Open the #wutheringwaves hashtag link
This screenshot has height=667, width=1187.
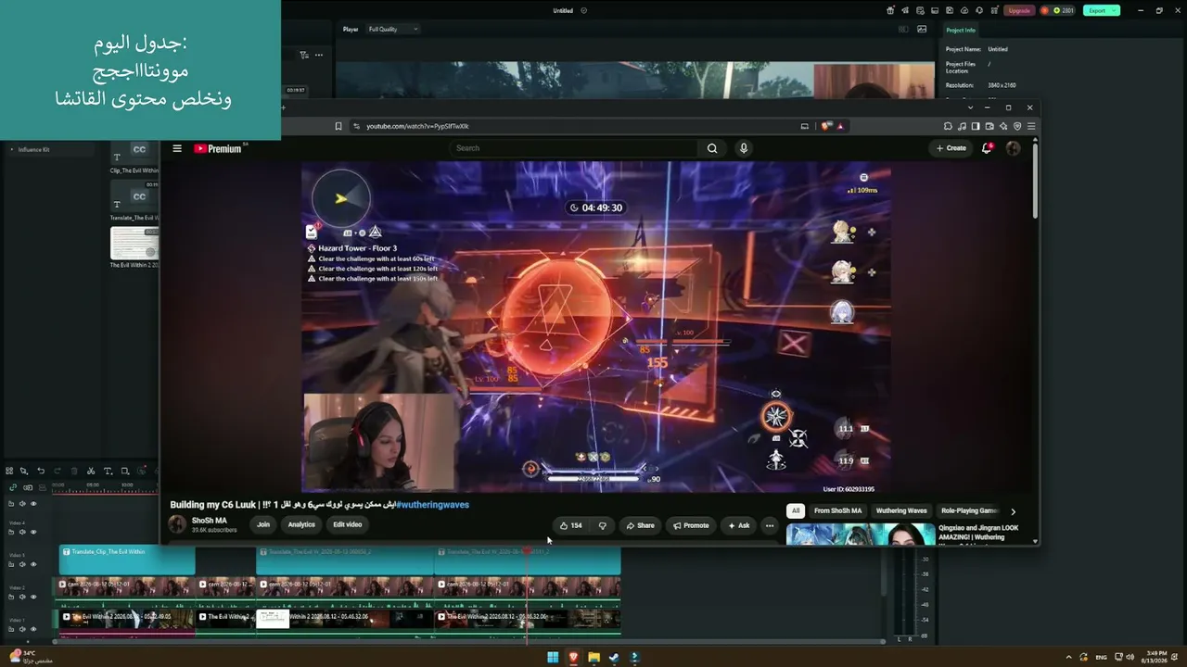(432, 505)
